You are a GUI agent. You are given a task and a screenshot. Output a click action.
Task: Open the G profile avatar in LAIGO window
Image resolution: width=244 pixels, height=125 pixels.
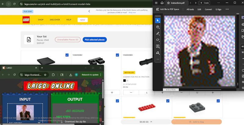coord(76,75)
